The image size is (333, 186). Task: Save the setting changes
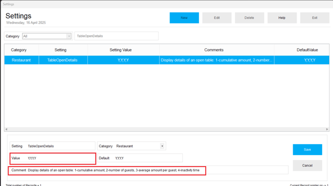coord(307,150)
